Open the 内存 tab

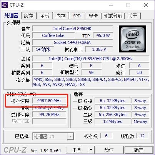tap(61, 16)
